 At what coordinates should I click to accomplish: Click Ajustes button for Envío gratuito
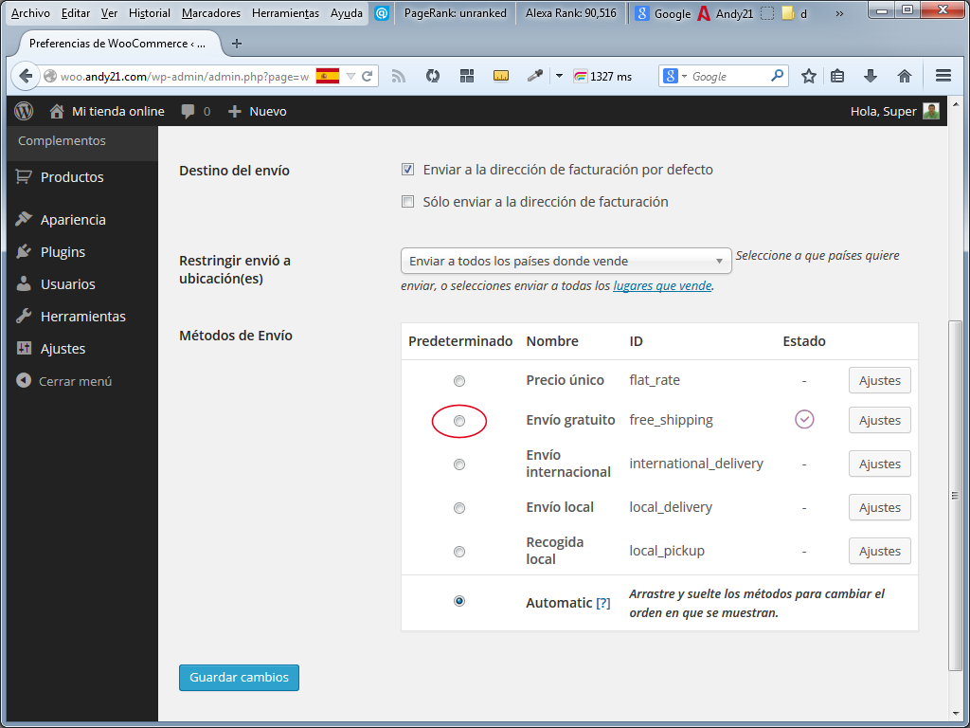tap(880, 420)
